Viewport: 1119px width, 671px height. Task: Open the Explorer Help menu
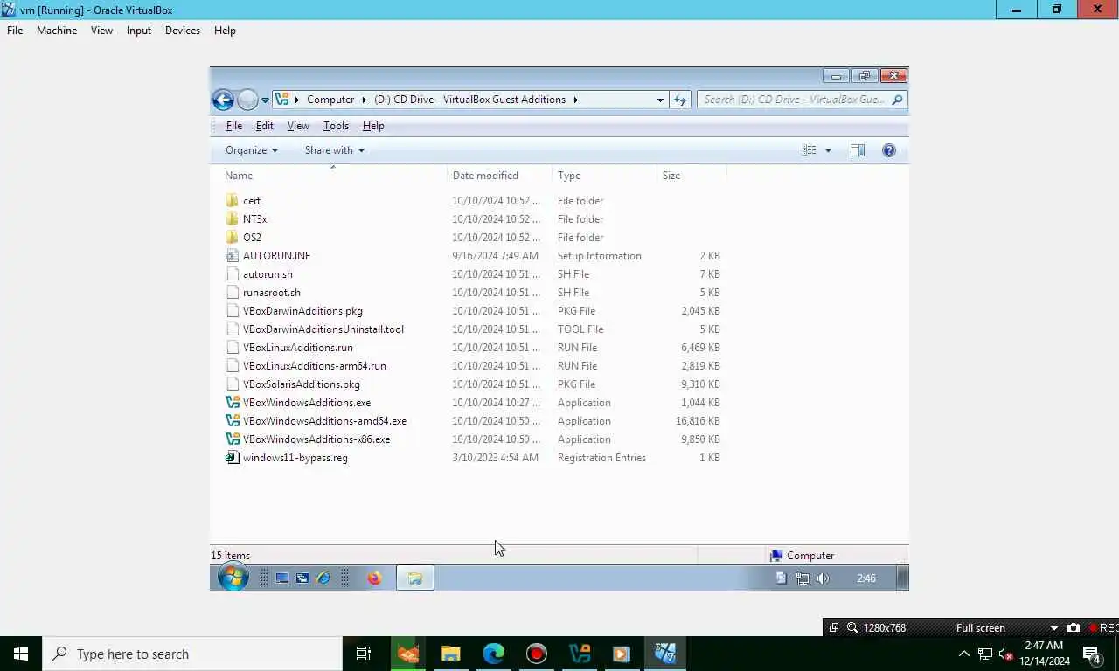tap(373, 126)
